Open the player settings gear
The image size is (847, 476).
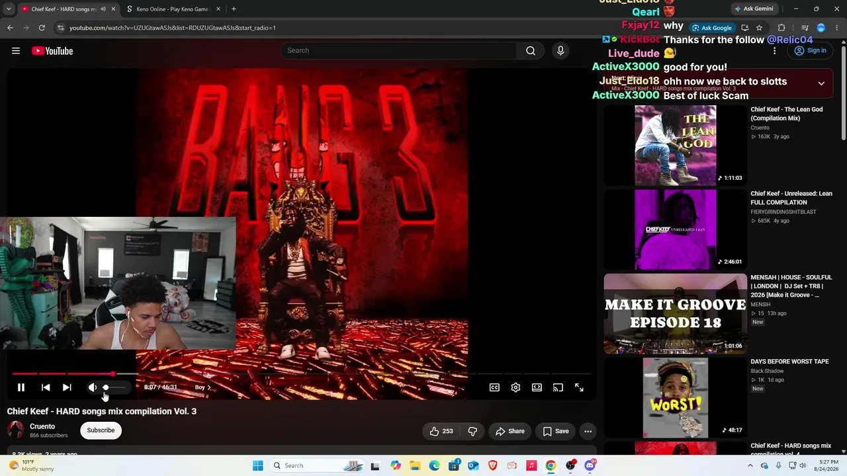tap(515, 387)
